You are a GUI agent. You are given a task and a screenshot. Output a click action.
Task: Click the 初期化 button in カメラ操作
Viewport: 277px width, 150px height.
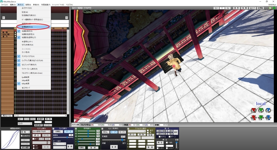tap(58, 132)
